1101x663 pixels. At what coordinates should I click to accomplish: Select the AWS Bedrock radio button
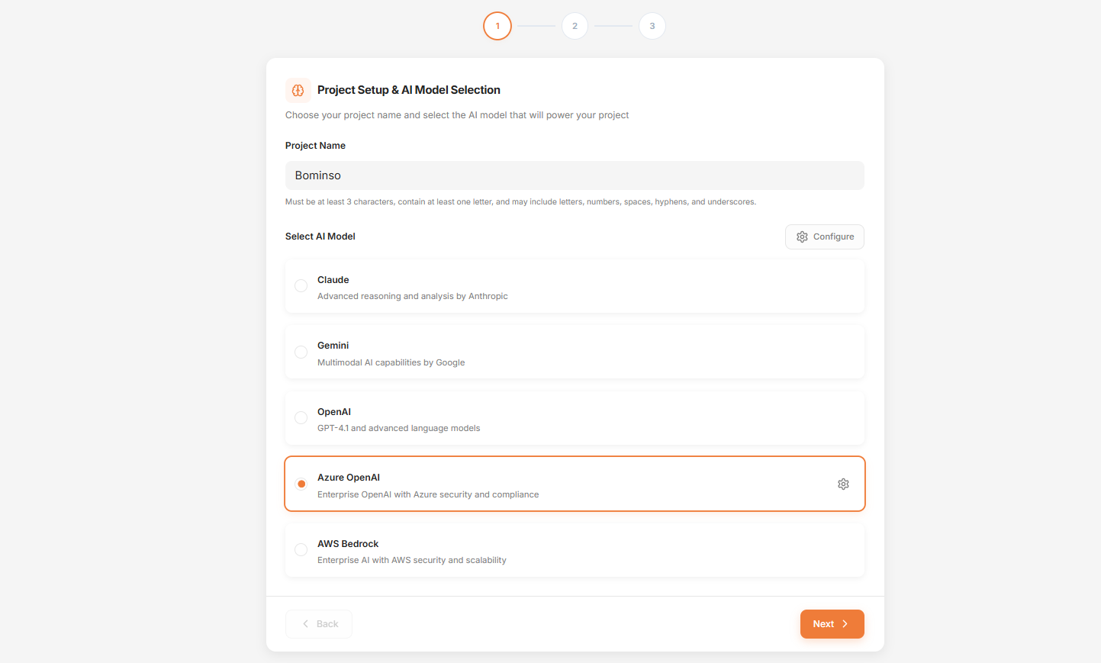(x=301, y=549)
